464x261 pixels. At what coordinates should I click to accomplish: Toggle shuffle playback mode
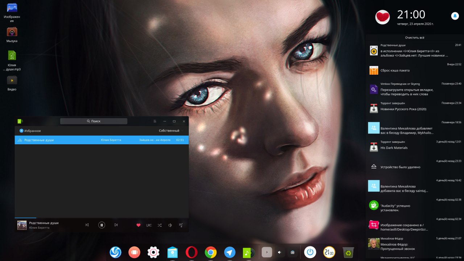159,225
